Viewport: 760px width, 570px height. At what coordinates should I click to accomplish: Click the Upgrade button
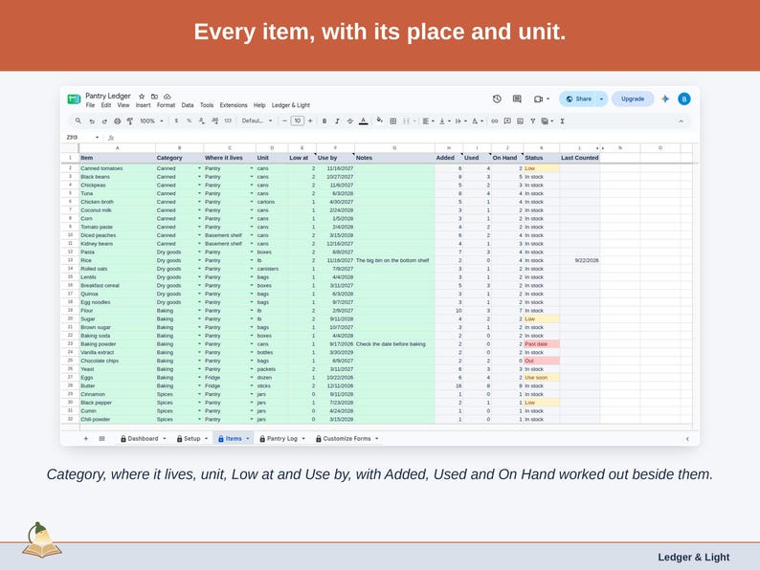point(633,99)
